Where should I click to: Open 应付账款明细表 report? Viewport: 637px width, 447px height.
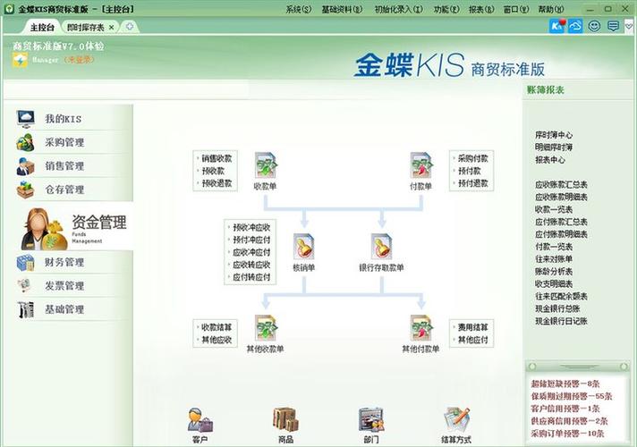(561, 234)
